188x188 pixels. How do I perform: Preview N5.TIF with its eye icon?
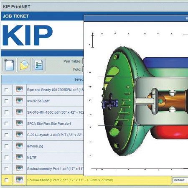[x=19, y=157]
